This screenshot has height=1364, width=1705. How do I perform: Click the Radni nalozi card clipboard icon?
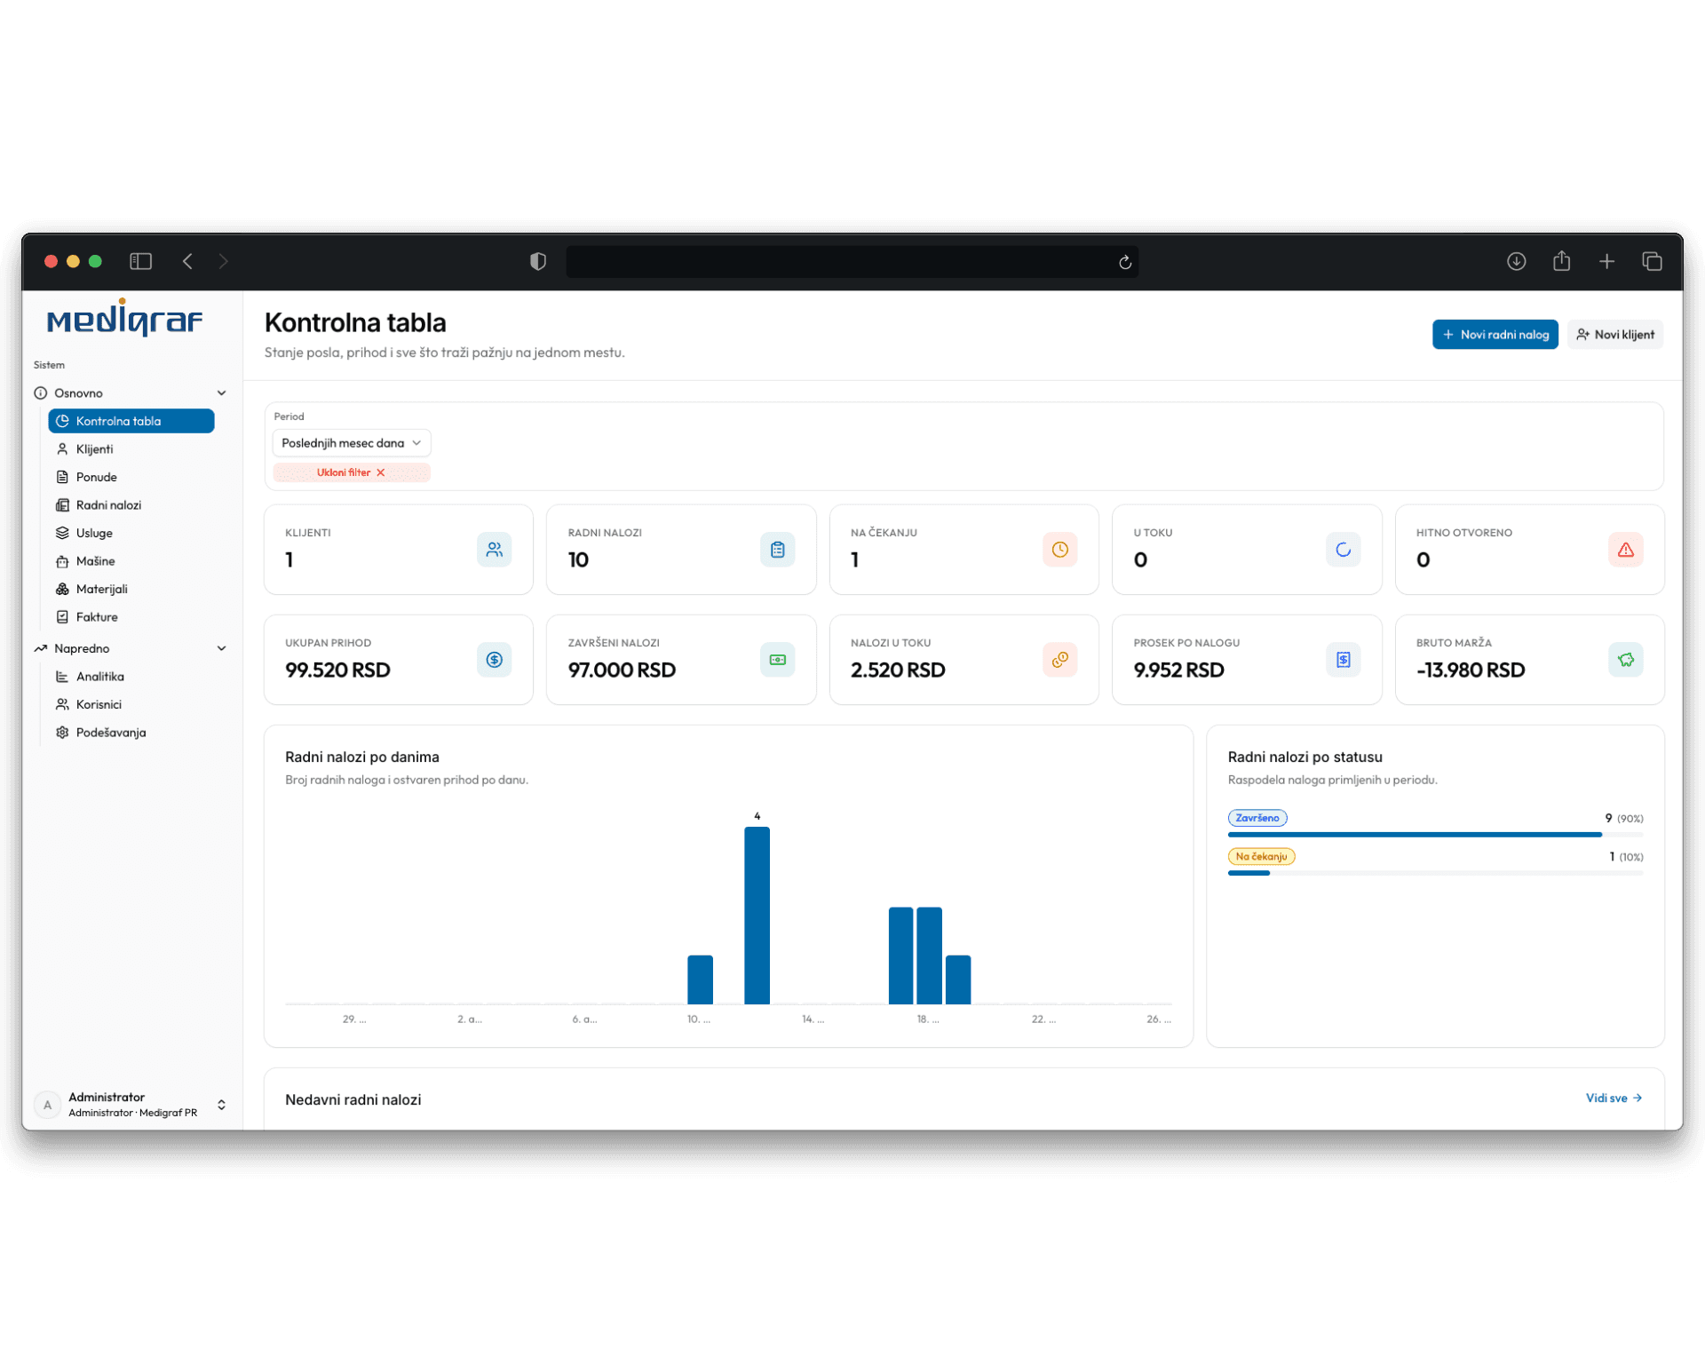pos(777,550)
